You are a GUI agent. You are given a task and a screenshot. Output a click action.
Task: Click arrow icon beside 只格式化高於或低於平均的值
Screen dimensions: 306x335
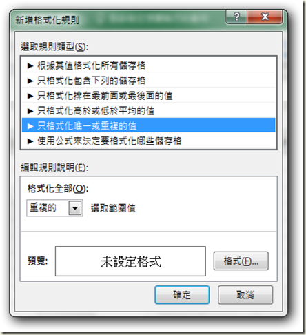[30, 111]
